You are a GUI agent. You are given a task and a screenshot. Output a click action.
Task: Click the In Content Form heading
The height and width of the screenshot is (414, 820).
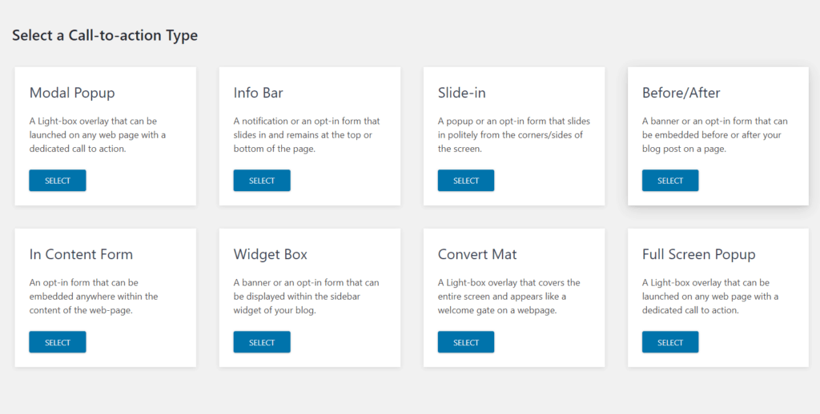pos(81,254)
